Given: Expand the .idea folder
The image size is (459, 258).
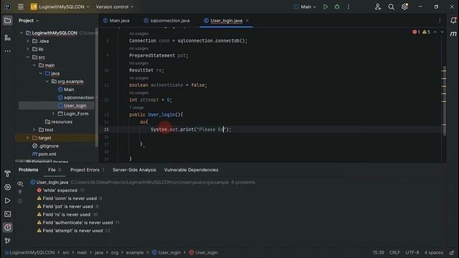Looking at the screenshot, I should 28,41.
